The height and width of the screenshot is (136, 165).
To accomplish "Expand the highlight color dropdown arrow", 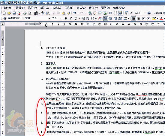I will (157, 19).
